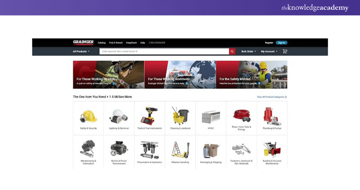Open Material Handling pallet jack category
The width and height of the screenshot is (360, 190).
point(180,152)
